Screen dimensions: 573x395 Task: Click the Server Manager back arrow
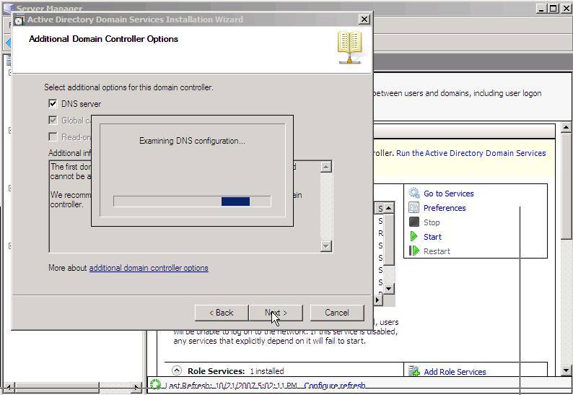9,43
